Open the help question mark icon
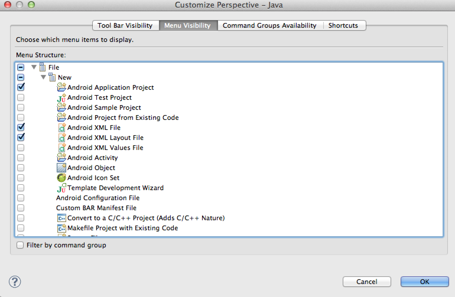This screenshot has width=455, height=297. [15, 282]
